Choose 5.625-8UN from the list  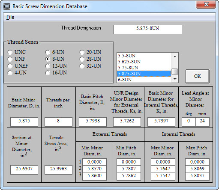click(x=144, y=62)
